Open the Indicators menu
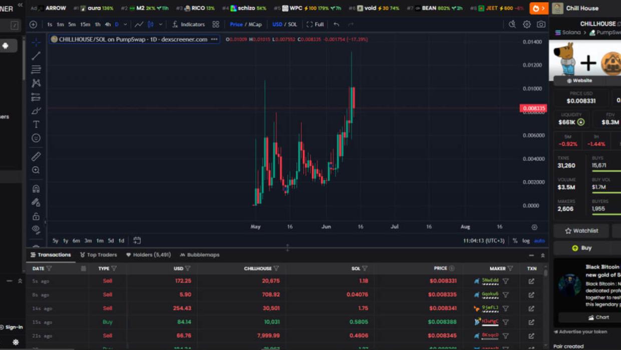 pos(188,24)
